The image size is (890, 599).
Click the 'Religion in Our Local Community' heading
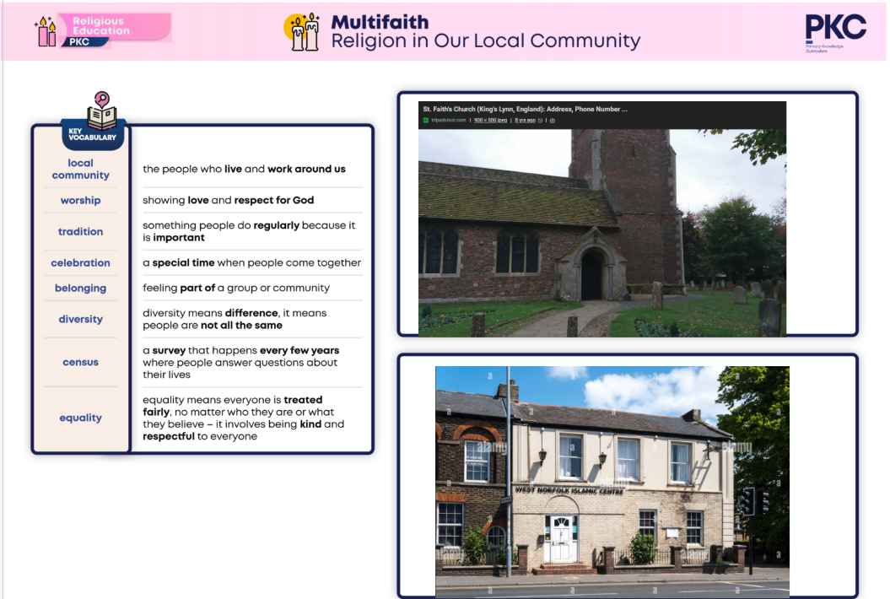coord(485,41)
